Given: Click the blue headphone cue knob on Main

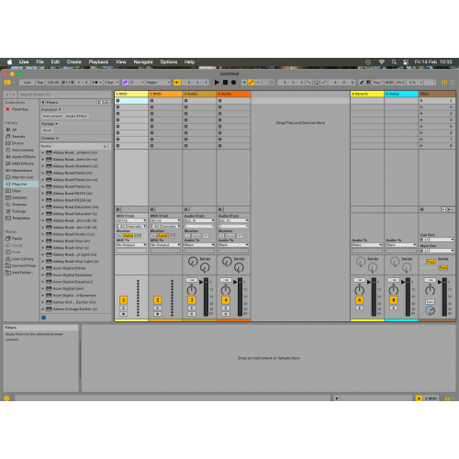Looking at the screenshot, I should [x=430, y=310].
